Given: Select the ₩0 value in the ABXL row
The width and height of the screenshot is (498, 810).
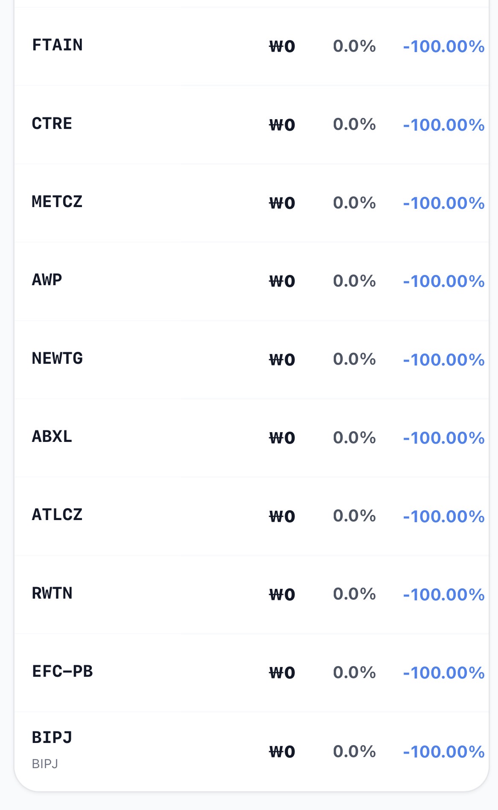Looking at the screenshot, I should click(282, 438).
